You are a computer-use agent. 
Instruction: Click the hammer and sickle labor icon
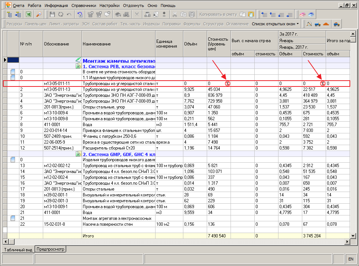coord(309,24)
